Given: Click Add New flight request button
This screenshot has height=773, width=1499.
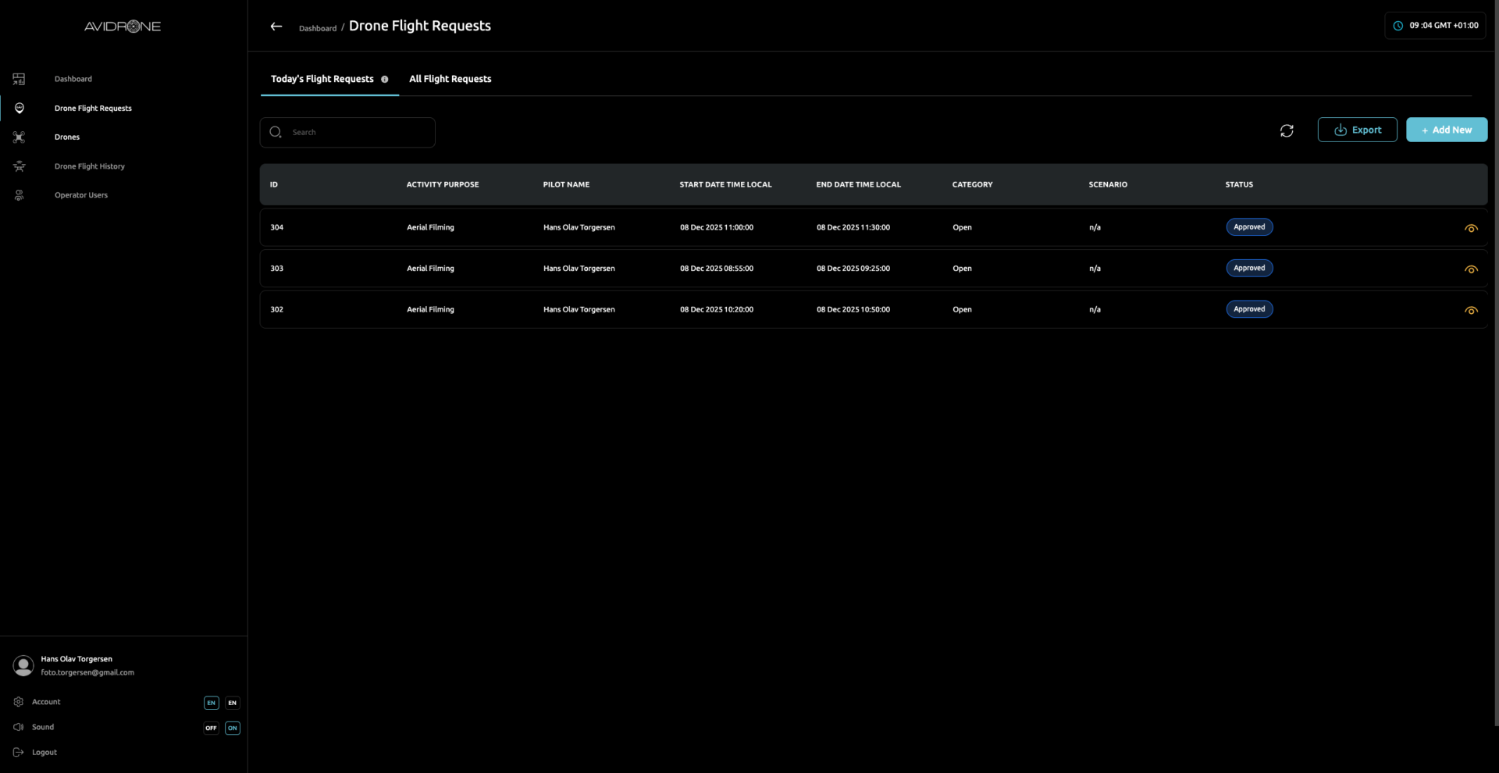Looking at the screenshot, I should coord(1446,130).
